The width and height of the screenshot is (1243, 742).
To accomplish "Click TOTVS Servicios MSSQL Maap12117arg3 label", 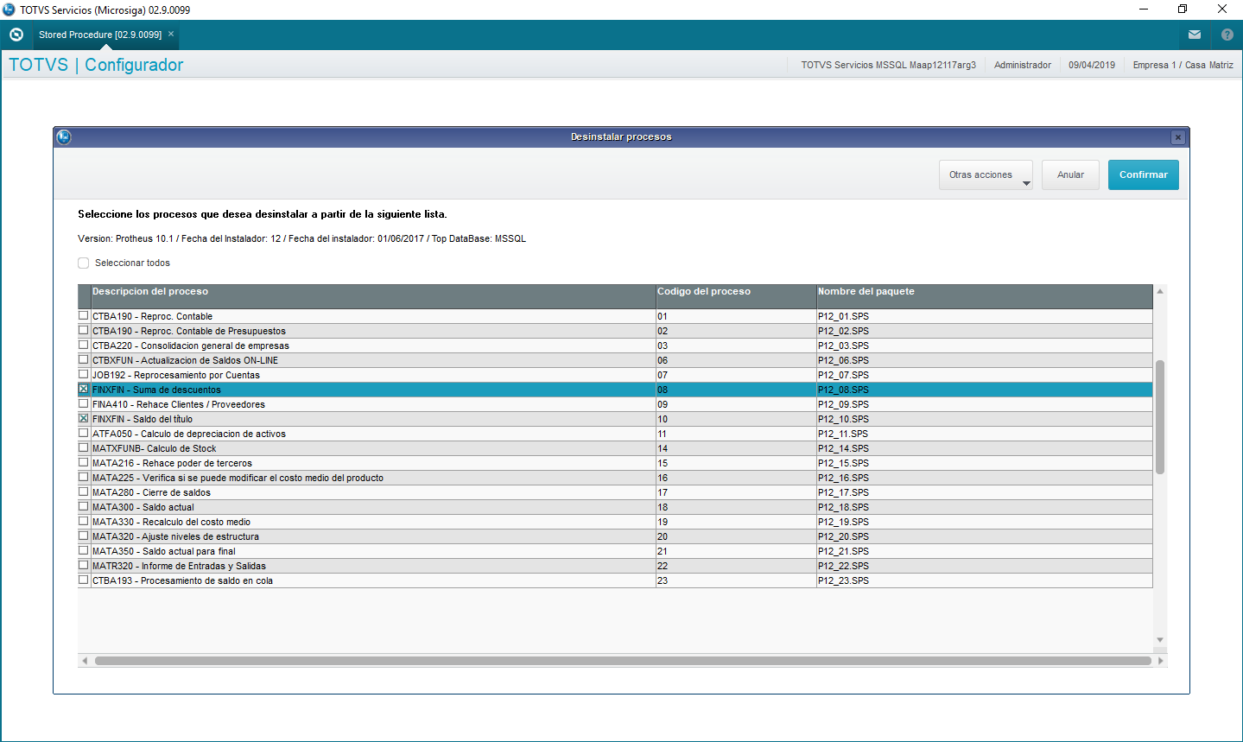I will tap(888, 65).
